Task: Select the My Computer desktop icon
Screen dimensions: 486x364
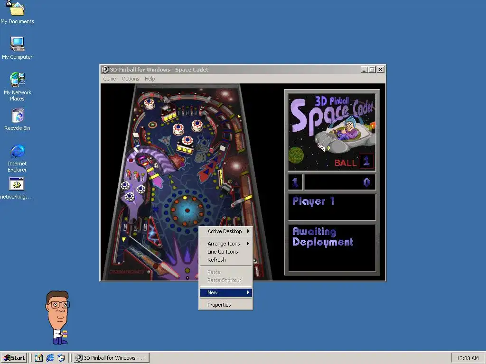Action: pyautogui.click(x=17, y=48)
